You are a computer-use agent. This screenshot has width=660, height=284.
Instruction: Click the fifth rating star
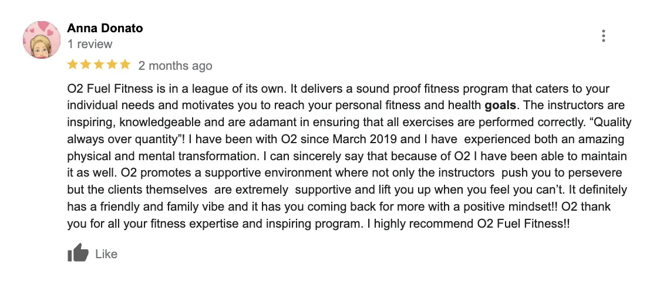point(124,65)
